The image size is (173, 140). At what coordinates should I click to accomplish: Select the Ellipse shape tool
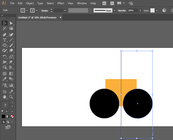pyautogui.click(x=5, y=45)
